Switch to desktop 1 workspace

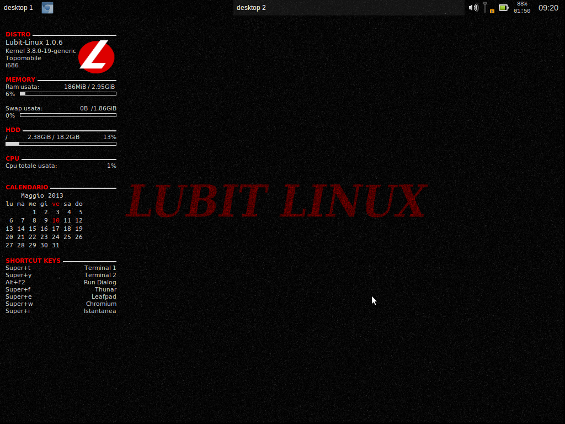coord(18,8)
